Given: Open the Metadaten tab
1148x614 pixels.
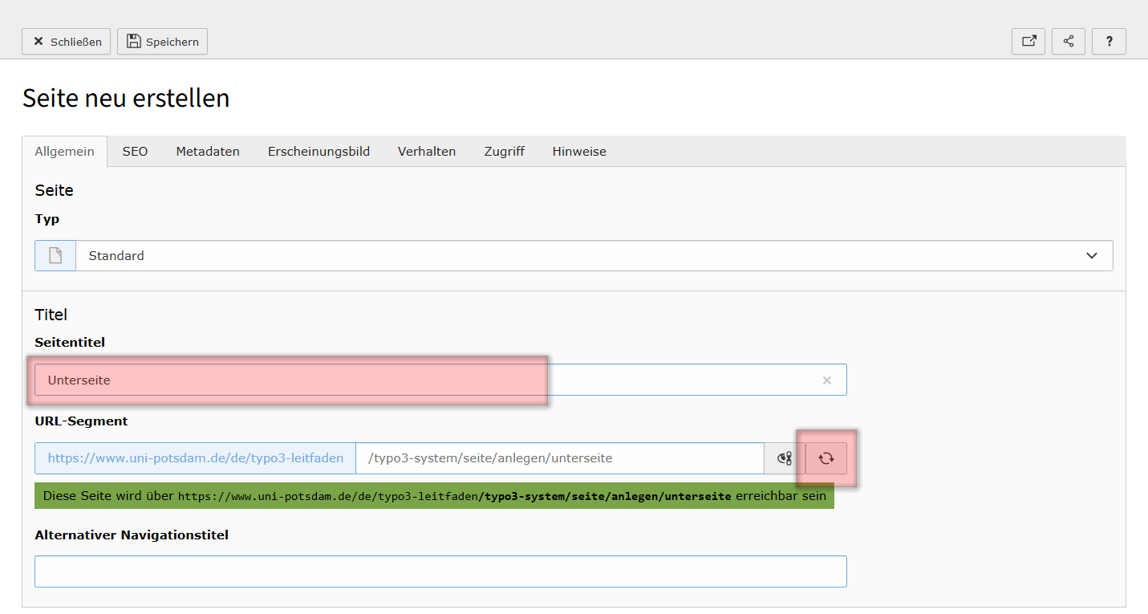Looking at the screenshot, I should [208, 152].
